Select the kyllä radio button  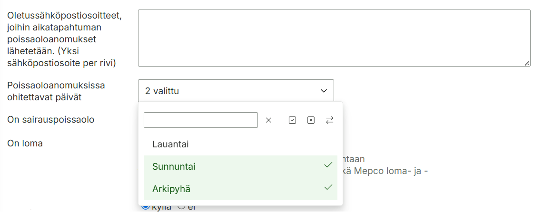pos(146,206)
